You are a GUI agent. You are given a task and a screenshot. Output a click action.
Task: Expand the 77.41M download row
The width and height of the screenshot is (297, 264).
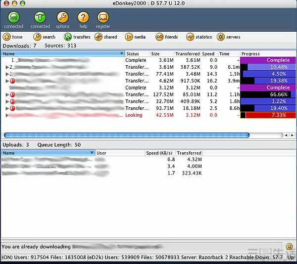tap(7, 74)
